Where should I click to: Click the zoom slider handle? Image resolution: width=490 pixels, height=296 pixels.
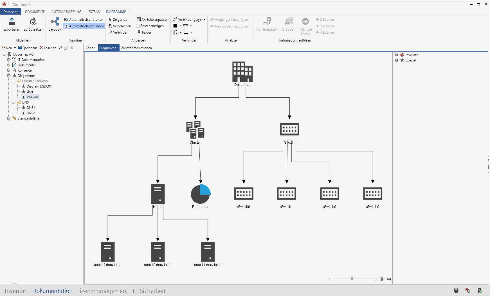[x=352, y=279]
